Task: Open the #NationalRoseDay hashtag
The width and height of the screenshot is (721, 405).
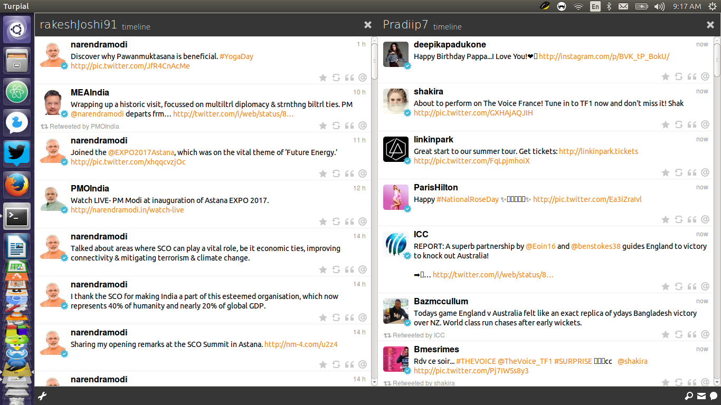Action: (468, 199)
